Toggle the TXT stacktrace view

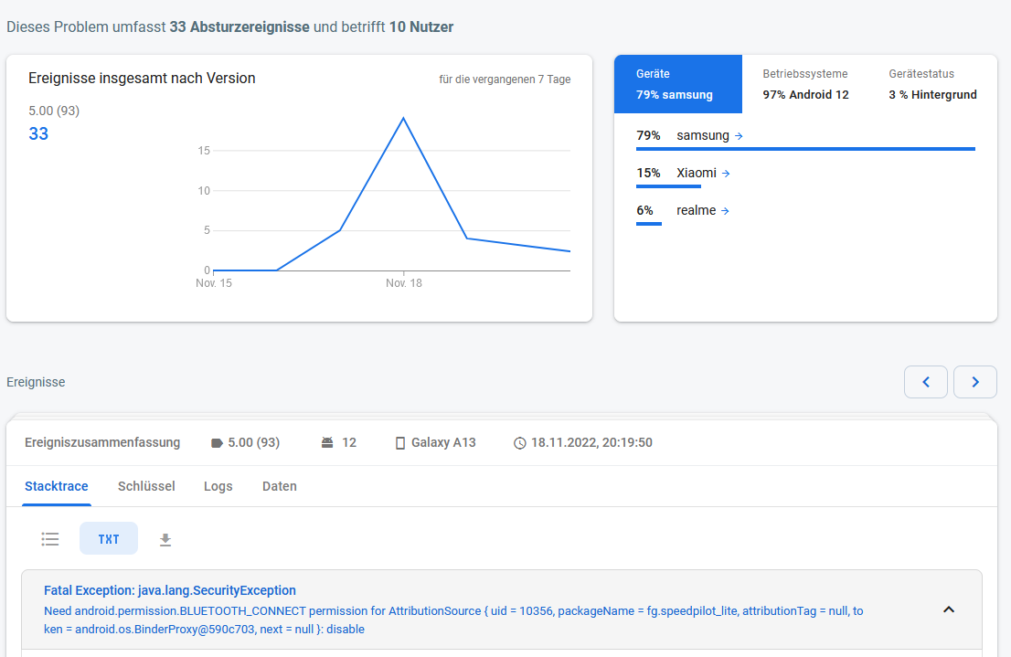coord(109,539)
